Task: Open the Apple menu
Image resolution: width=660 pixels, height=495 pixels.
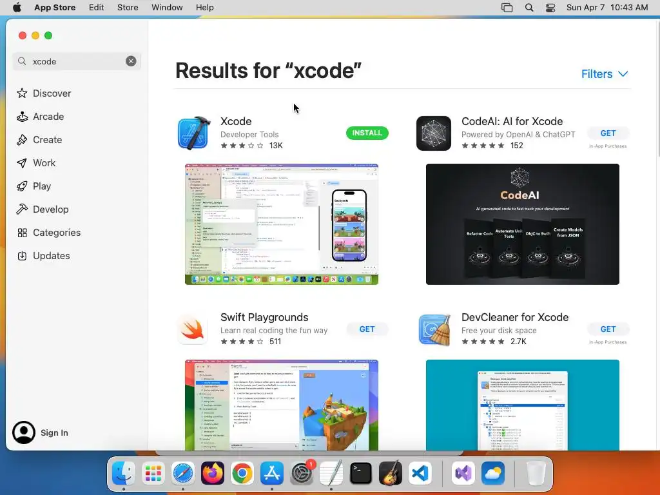Action: [x=17, y=8]
